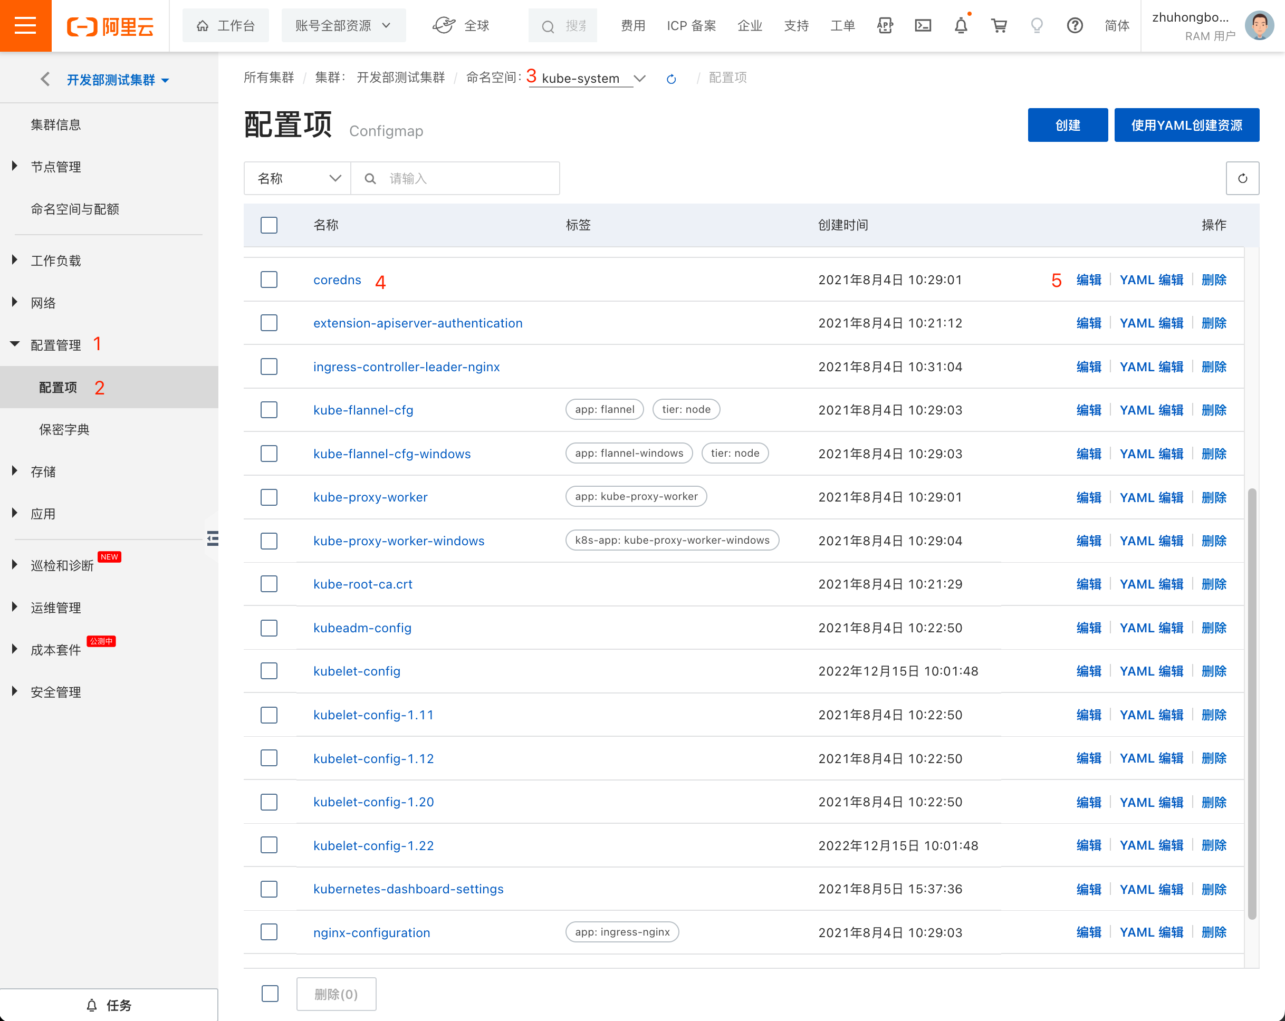Screen dimensions: 1285x1021
Task: Open the help question mark icon
Action: click(x=1075, y=26)
